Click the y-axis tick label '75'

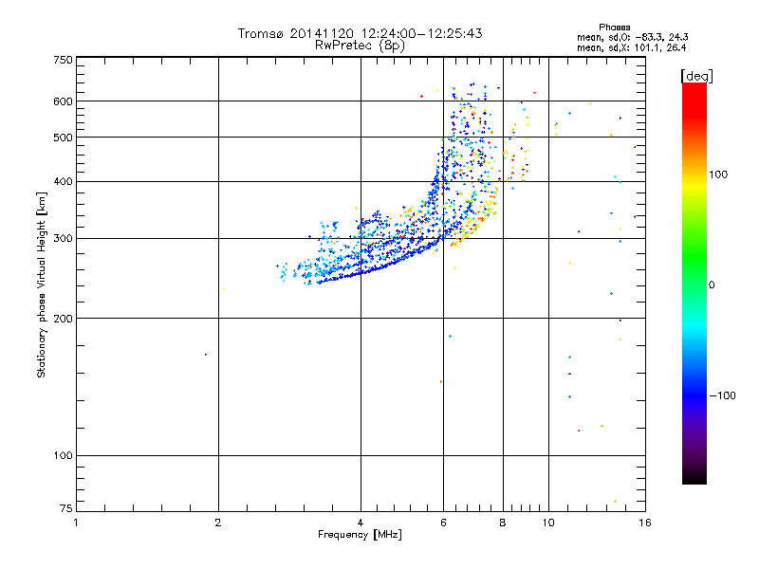pos(66,508)
